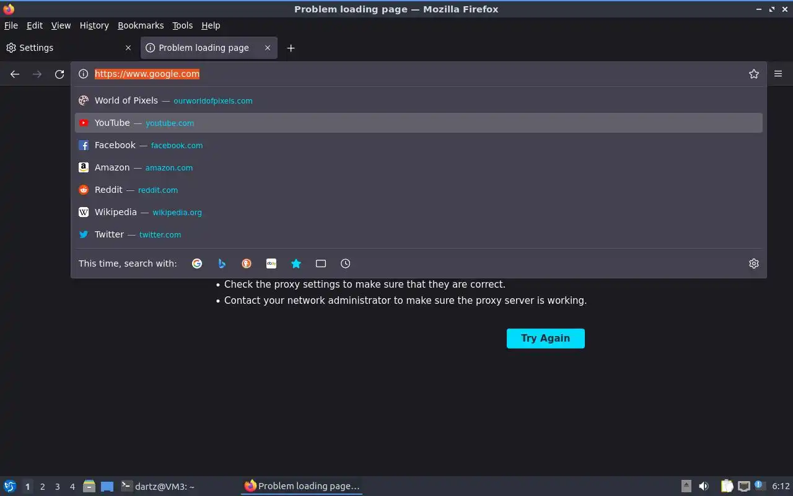793x496 pixels.
Task: Click the 'Contact your network administrator' bullet text
Action: pyautogui.click(x=405, y=301)
